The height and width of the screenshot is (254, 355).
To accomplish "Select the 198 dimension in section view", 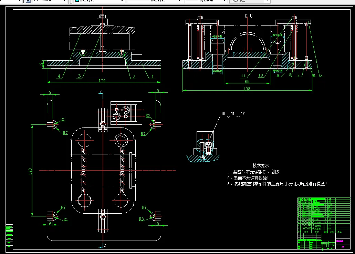I will point(247,89).
